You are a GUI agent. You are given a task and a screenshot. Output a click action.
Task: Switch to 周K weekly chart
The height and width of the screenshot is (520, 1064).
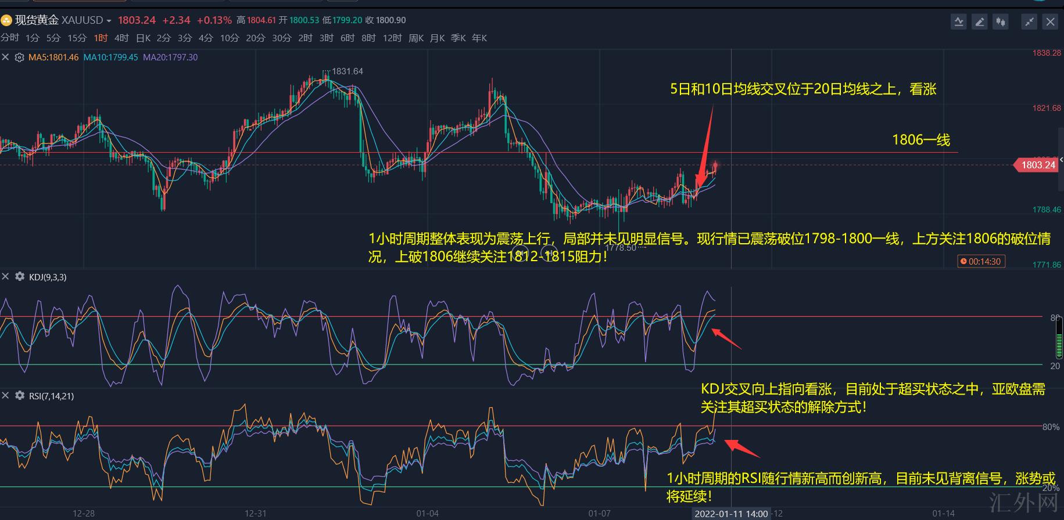point(416,38)
